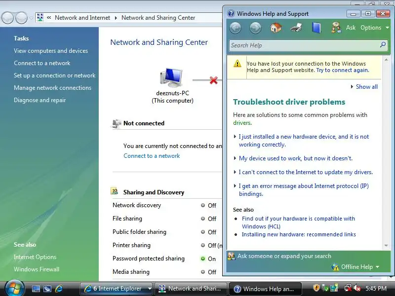Image resolution: width=395 pixels, height=296 pixels.
Task: Click 'Try to connect again' link
Action: pyautogui.click(x=343, y=70)
